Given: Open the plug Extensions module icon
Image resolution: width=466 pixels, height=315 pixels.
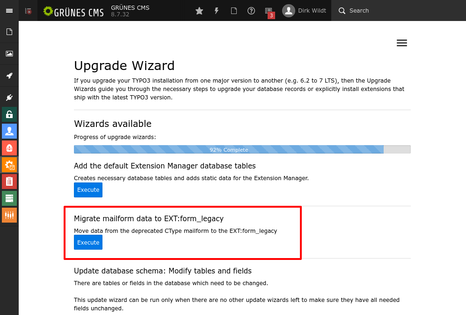Looking at the screenshot, I should click(x=9, y=98).
